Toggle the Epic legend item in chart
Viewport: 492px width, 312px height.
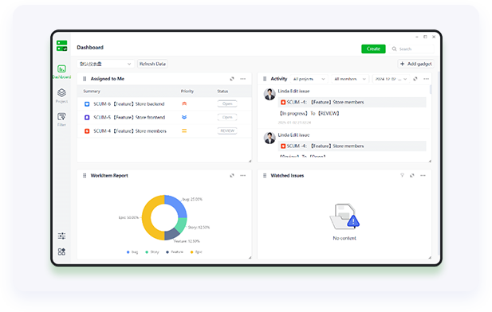(x=196, y=252)
